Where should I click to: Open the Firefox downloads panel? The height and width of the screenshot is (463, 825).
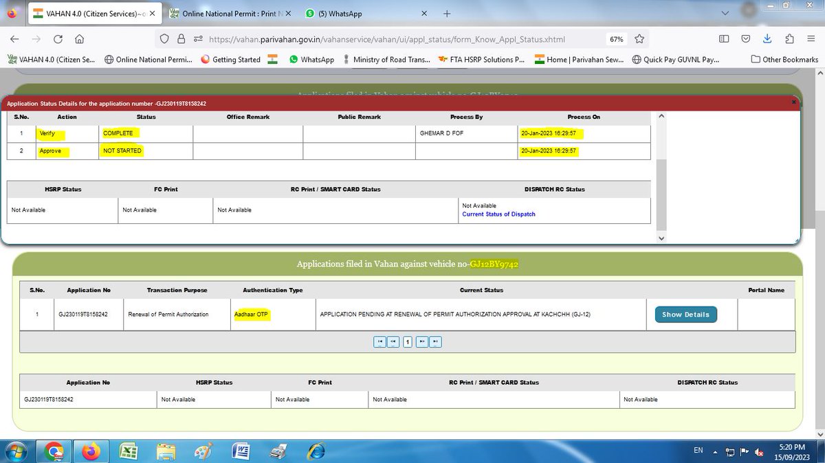point(768,39)
